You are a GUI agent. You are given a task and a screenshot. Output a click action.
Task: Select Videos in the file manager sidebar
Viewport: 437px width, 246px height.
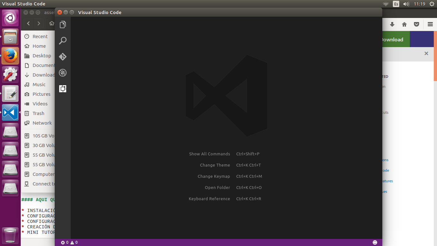pos(38,104)
